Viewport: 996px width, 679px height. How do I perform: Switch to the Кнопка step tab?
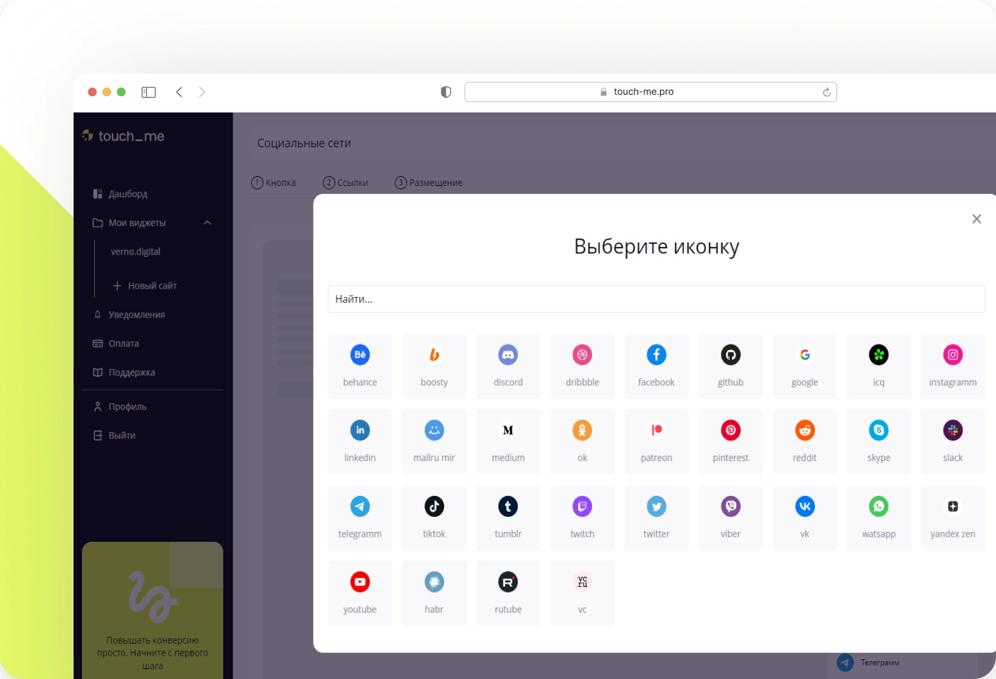click(x=274, y=182)
